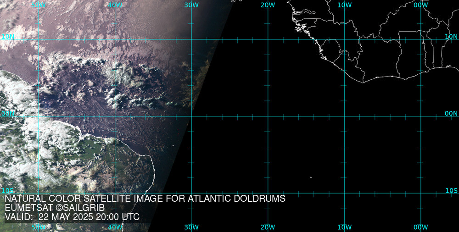The width and height of the screenshot is (459, 232).
Task: Click the 'NATURAL COLOR SATELLITE IMAGE FOR ATLANTIC DOLDRUMS' caption
Action: (x=145, y=199)
